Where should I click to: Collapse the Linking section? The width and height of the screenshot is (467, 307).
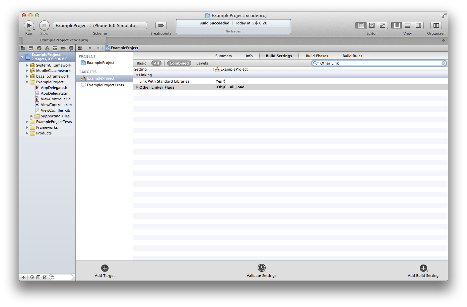[137, 75]
